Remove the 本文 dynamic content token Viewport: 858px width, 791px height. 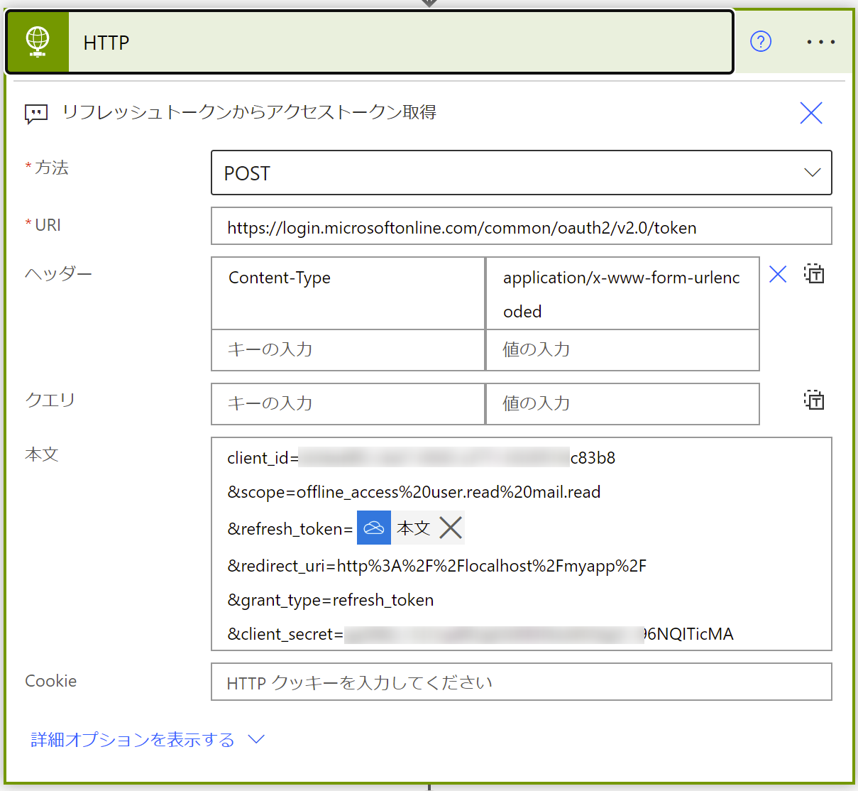point(451,528)
